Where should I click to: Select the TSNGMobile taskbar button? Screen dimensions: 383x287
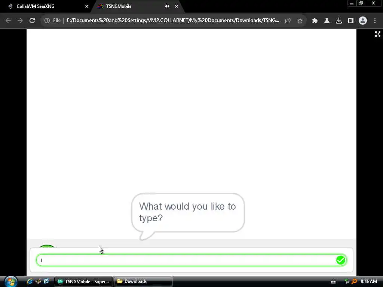pos(83,282)
